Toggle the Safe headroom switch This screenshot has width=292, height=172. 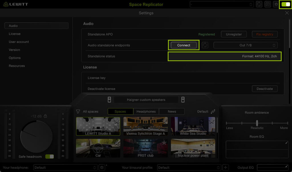[50, 157]
